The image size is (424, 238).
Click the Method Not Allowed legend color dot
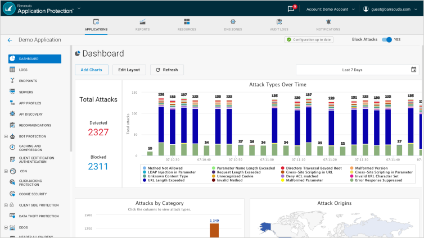[x=145, y=167]
